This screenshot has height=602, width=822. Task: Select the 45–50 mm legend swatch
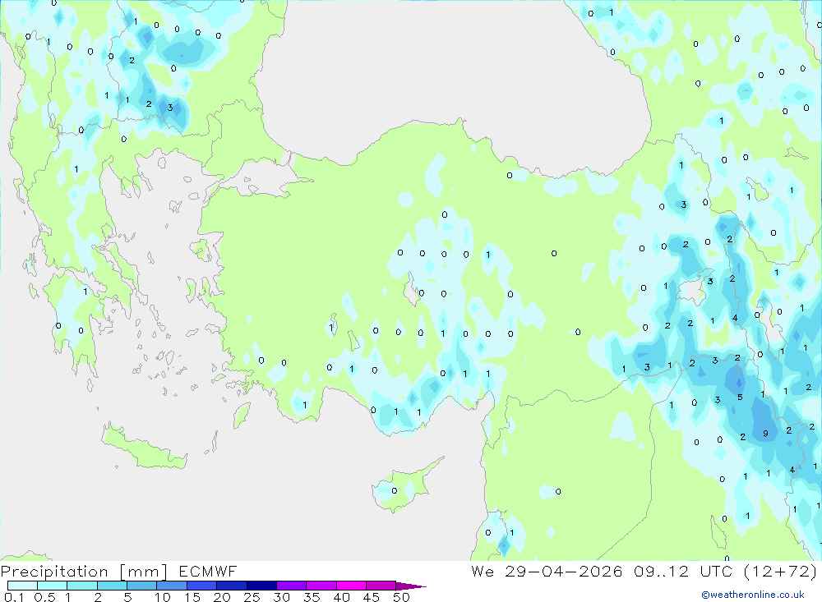(381, 586)
